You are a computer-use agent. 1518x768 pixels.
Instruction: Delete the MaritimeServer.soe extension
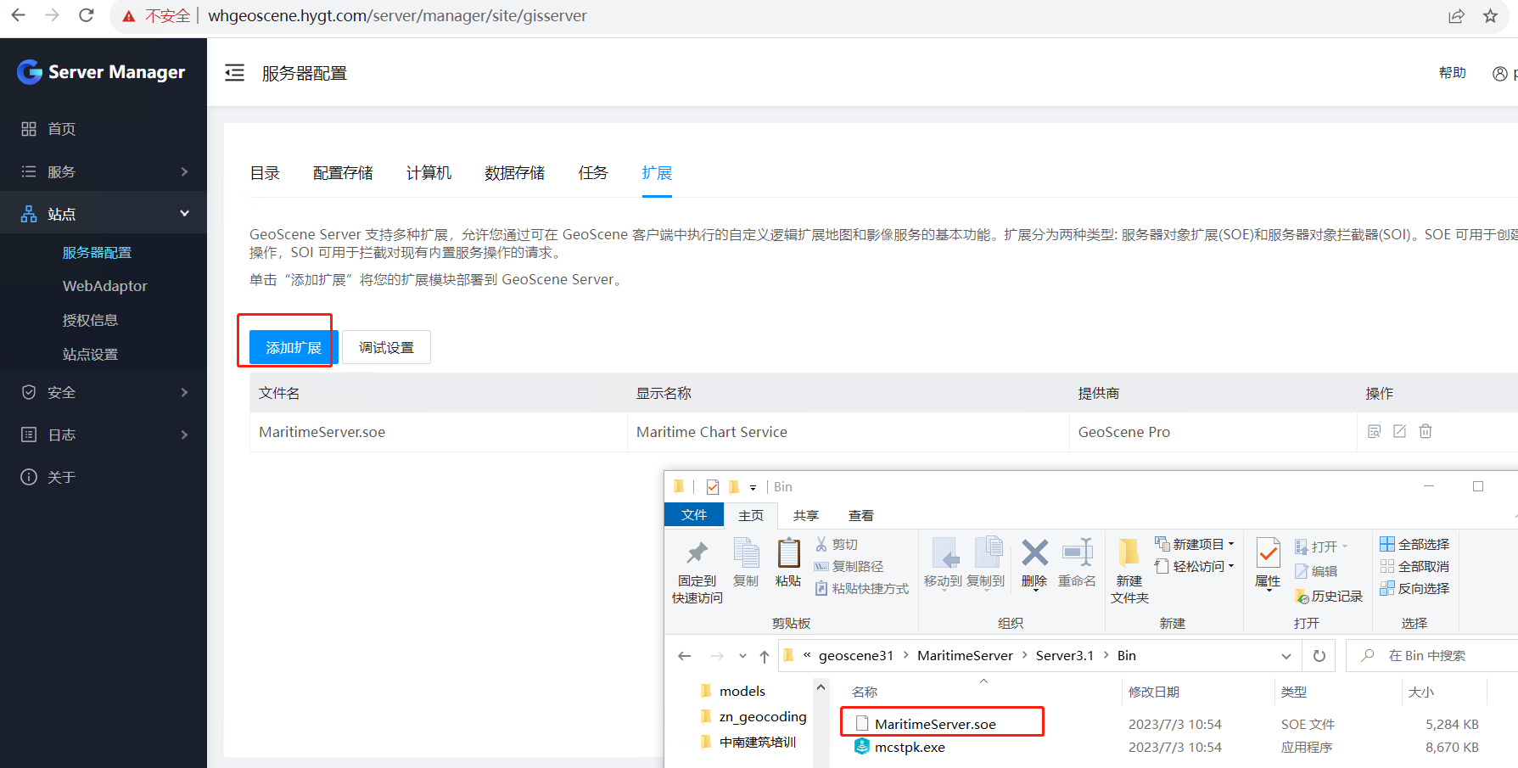tap(1426, 431)
